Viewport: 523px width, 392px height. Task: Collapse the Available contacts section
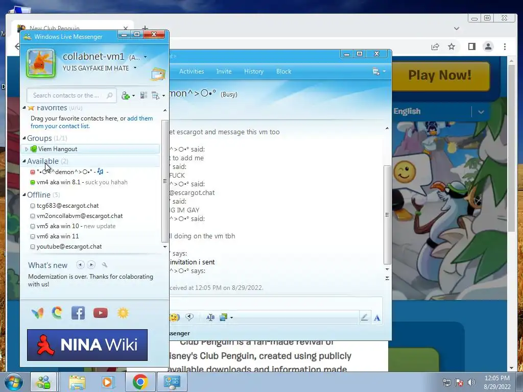coord(25,161)
